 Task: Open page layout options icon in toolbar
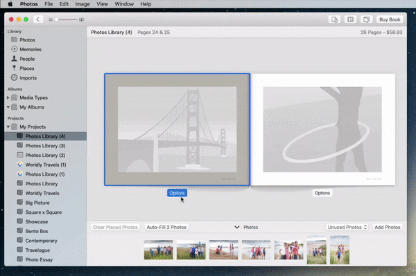350,19
